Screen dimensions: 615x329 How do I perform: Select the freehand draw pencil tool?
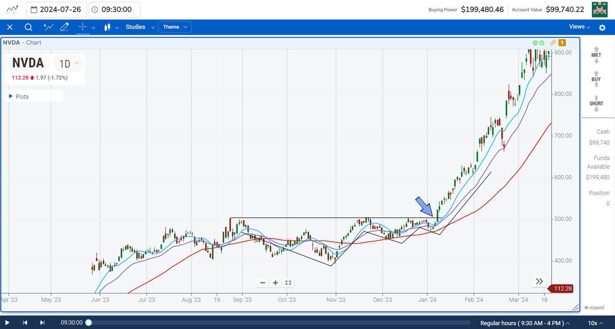tap(64, 27)
